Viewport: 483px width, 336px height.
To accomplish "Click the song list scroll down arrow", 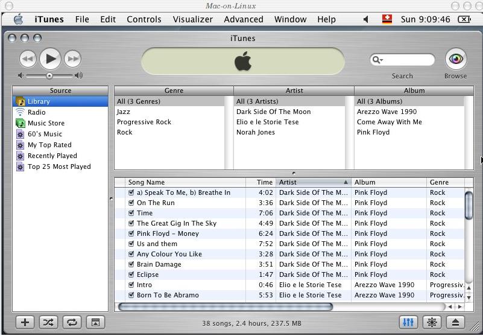I will (469, 297).
